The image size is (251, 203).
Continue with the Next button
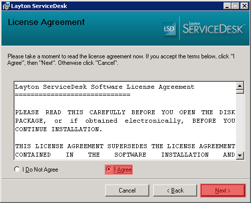pyautogui.click(x=223, y=191)
